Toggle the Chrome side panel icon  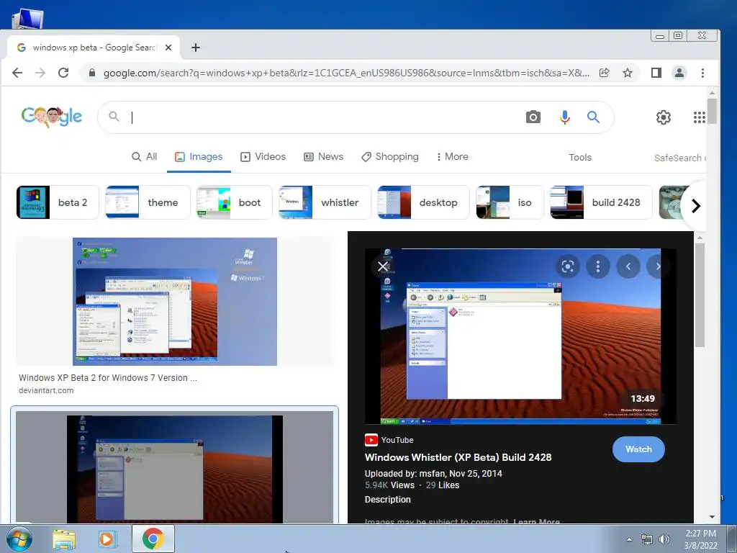(x=656, y=73)
